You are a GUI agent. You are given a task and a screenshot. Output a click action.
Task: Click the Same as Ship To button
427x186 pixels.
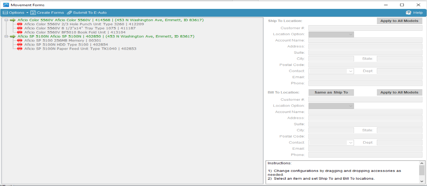pos(331,93)
